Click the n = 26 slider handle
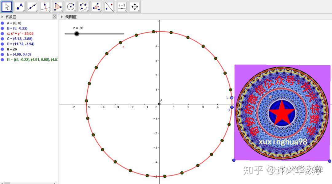 click(76, 34)
